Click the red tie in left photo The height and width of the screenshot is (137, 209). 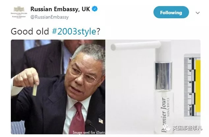click(x=77, y=118)
